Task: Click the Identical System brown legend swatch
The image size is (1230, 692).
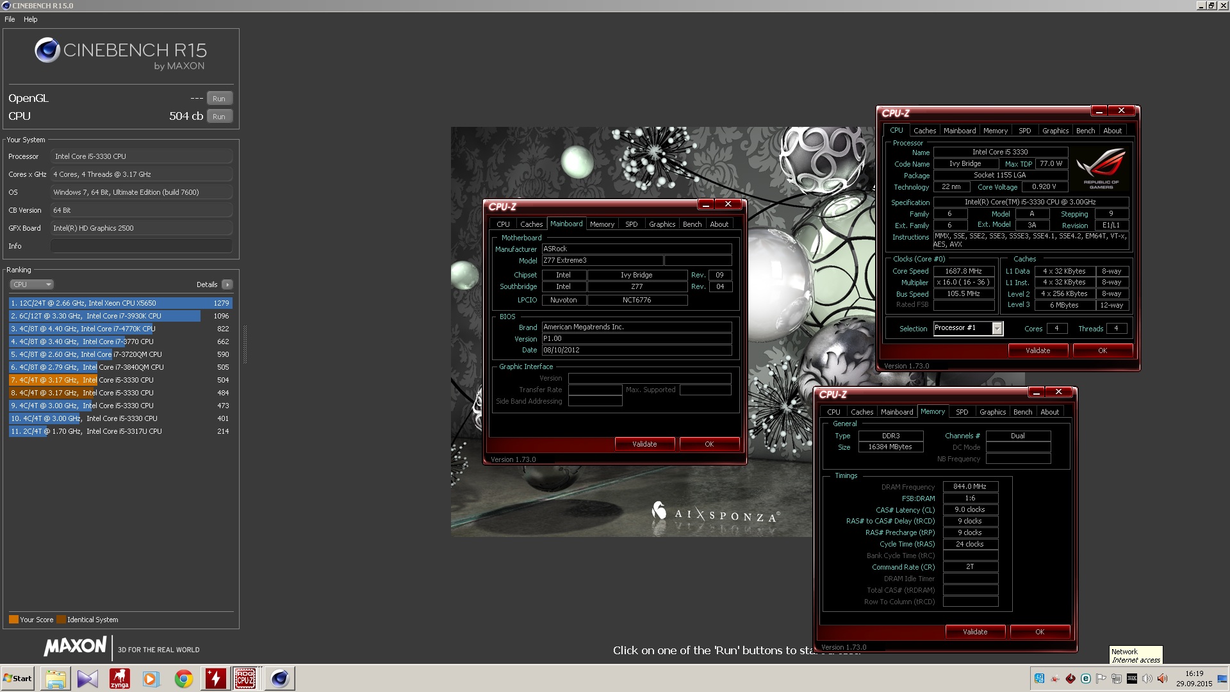Action: (61, 620)
